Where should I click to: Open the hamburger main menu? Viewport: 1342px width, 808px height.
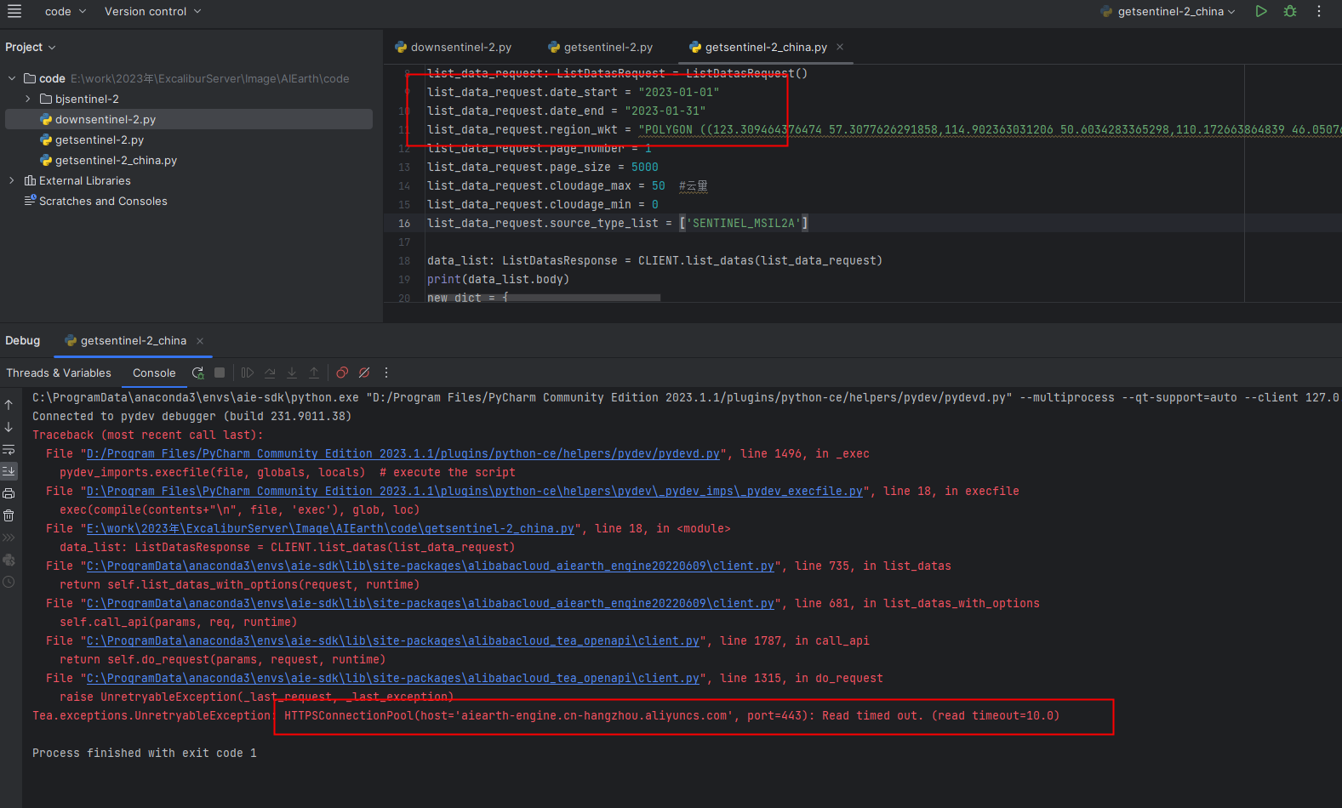[x=14, y=11]
